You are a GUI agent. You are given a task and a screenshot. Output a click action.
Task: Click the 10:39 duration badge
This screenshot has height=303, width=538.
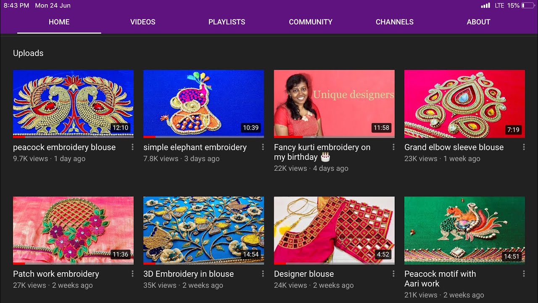(x=251, y=128)
